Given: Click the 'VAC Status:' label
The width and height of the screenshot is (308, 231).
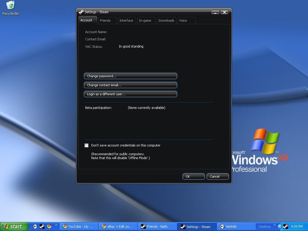Looking at the screenshot, I should pyautogui.click(x=94, y=47).
